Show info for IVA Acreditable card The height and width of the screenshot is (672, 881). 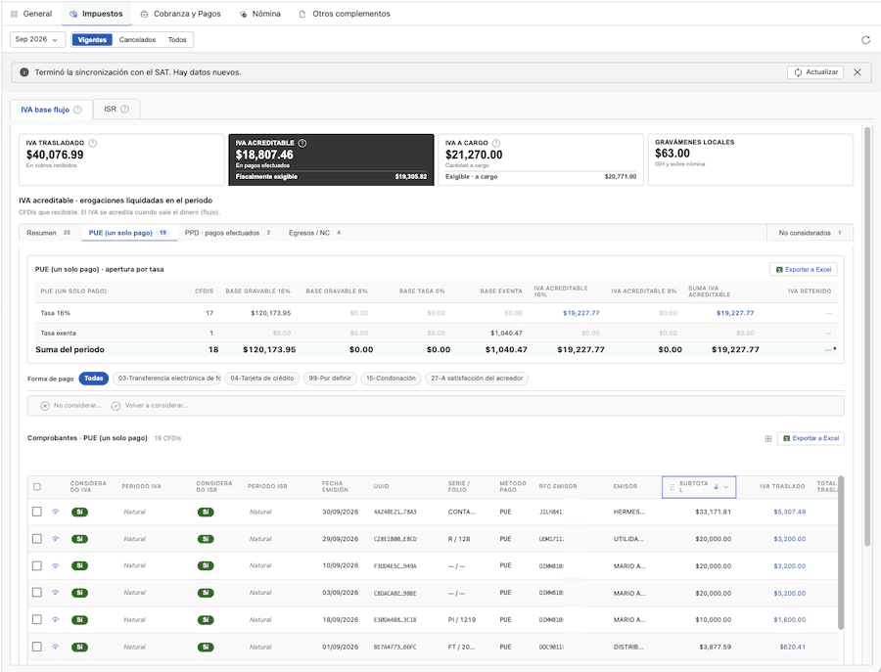(x=302, y=143)
